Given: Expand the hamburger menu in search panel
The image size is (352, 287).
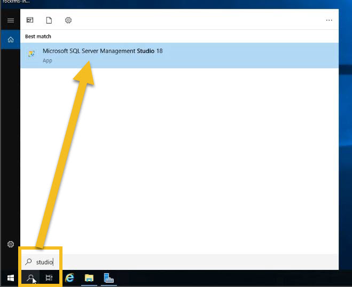Looking at the screenshot, I should coord(11,20).
